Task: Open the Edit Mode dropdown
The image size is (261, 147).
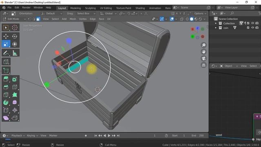Action: coord(14,19)
